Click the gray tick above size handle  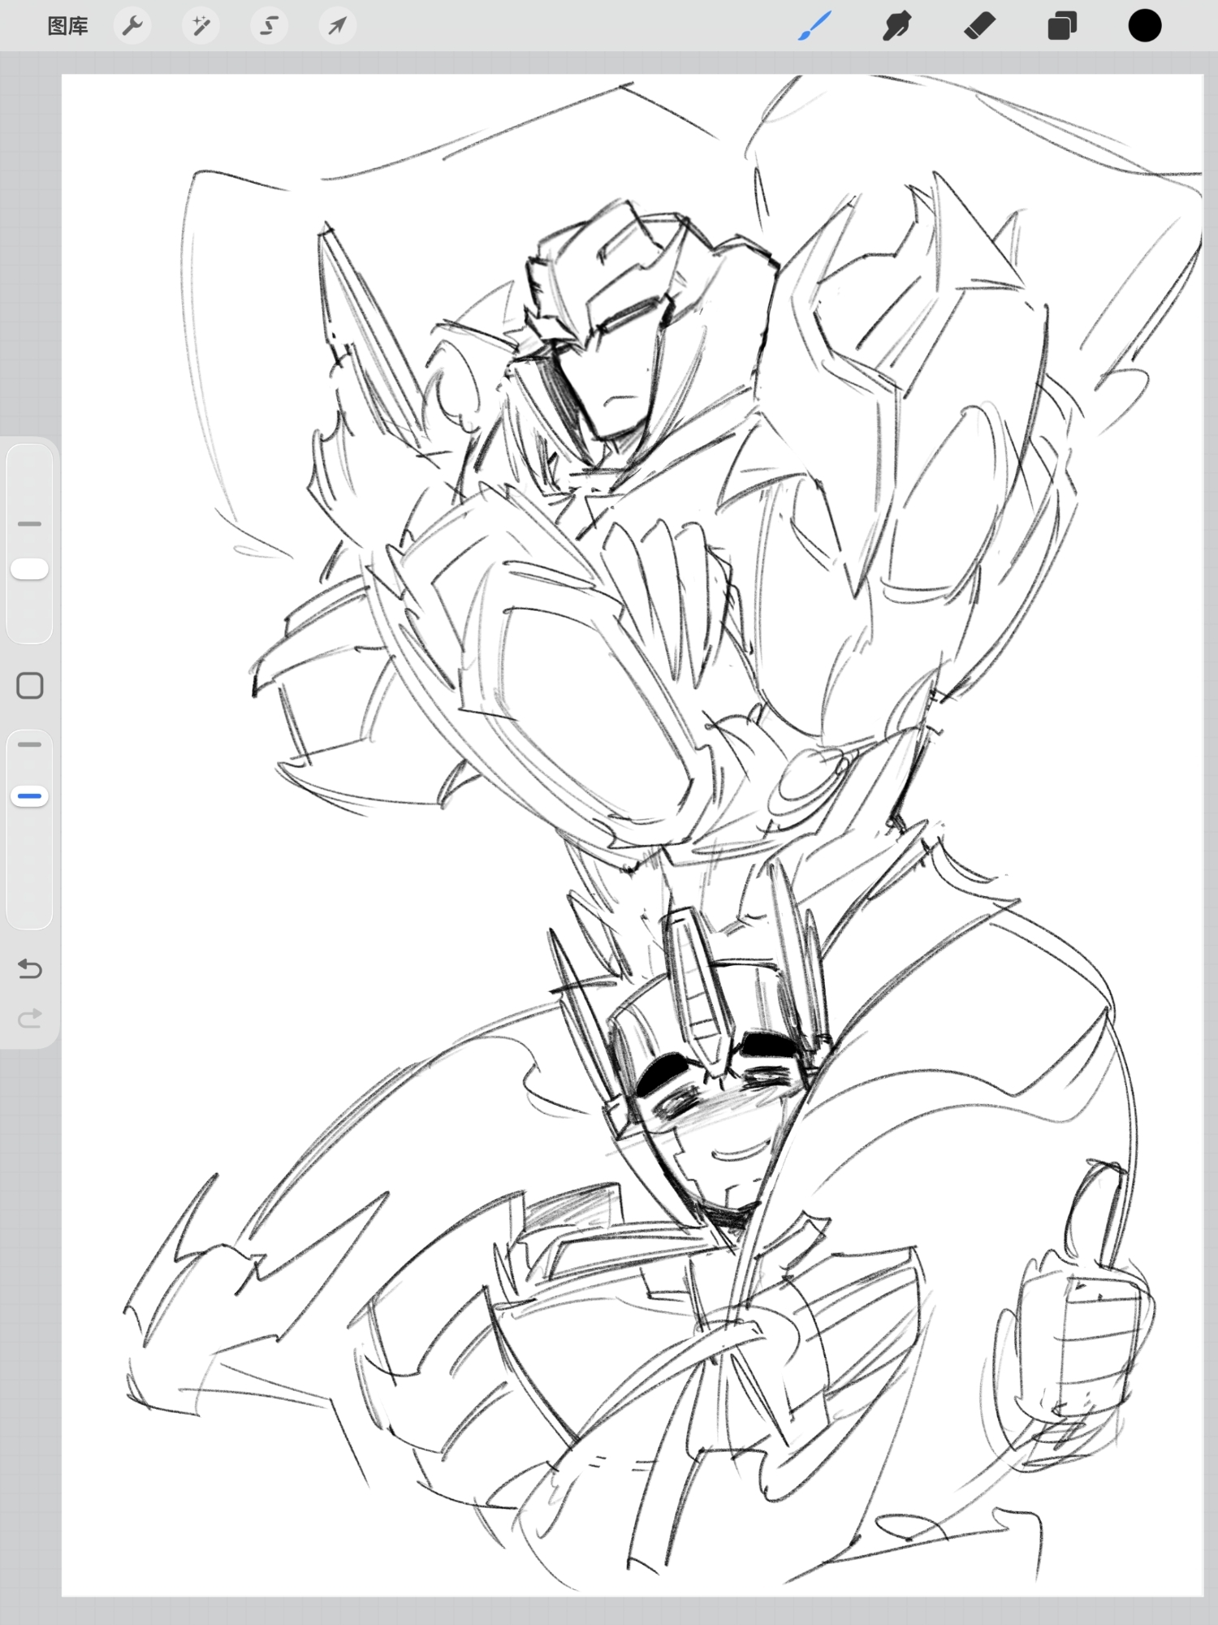(x=30, y=524)
